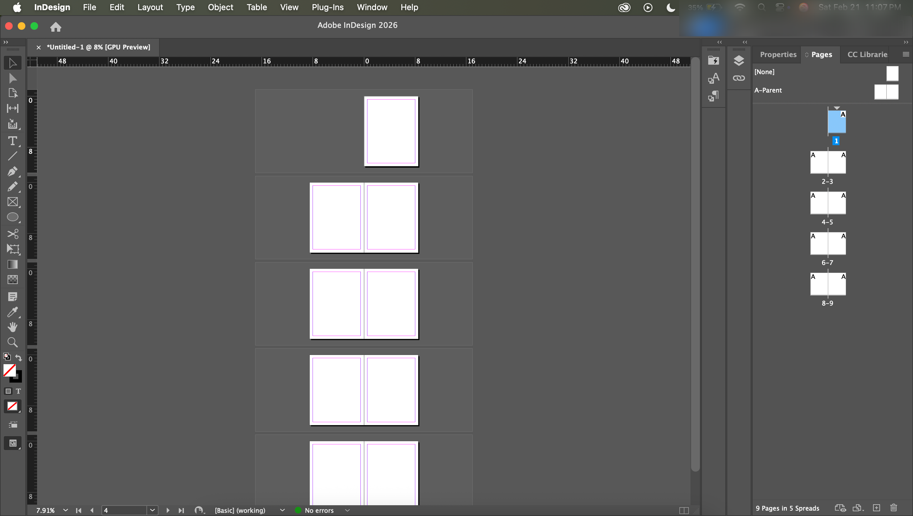This screenshot has height=516, width=913.
Task: Swap fill and stroke colors
Action: 18,358
